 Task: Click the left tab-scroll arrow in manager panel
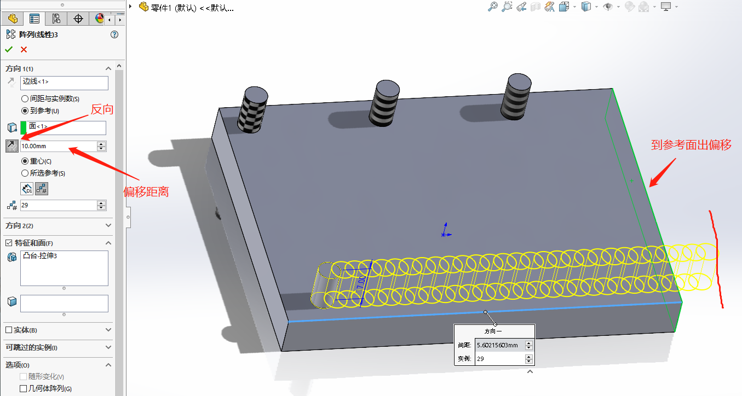(110, 19)
